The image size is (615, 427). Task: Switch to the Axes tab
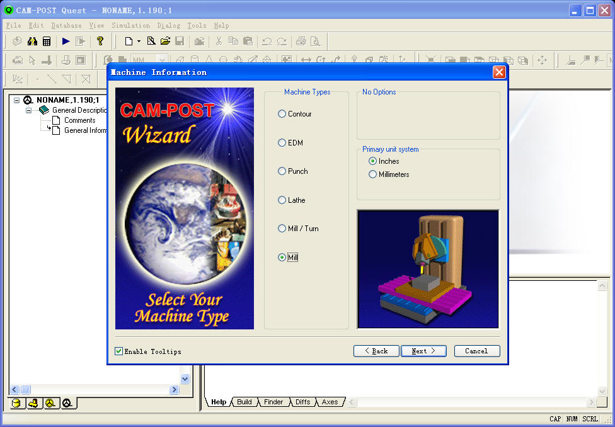click(x=330, y=402)
